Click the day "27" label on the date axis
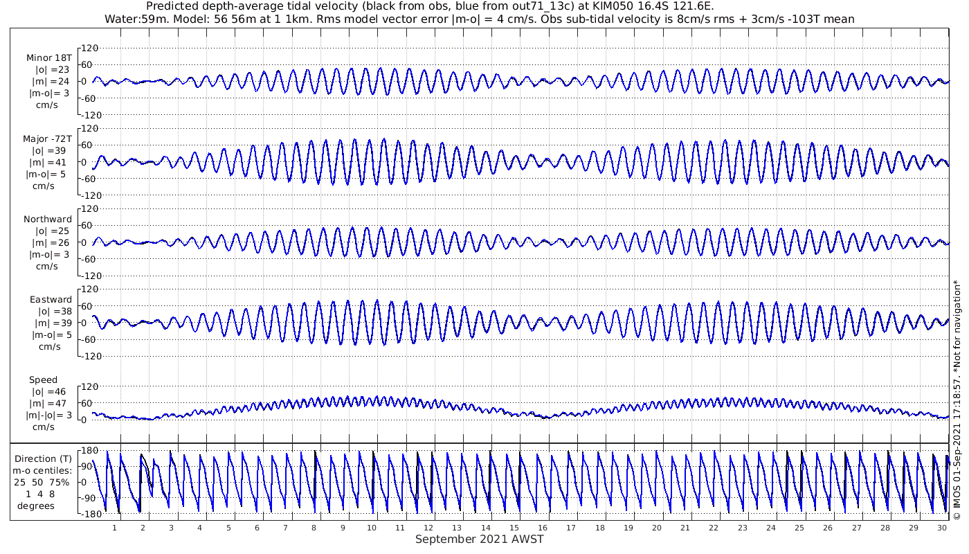This screenshot has width=969, height=554. click(856, 528)
